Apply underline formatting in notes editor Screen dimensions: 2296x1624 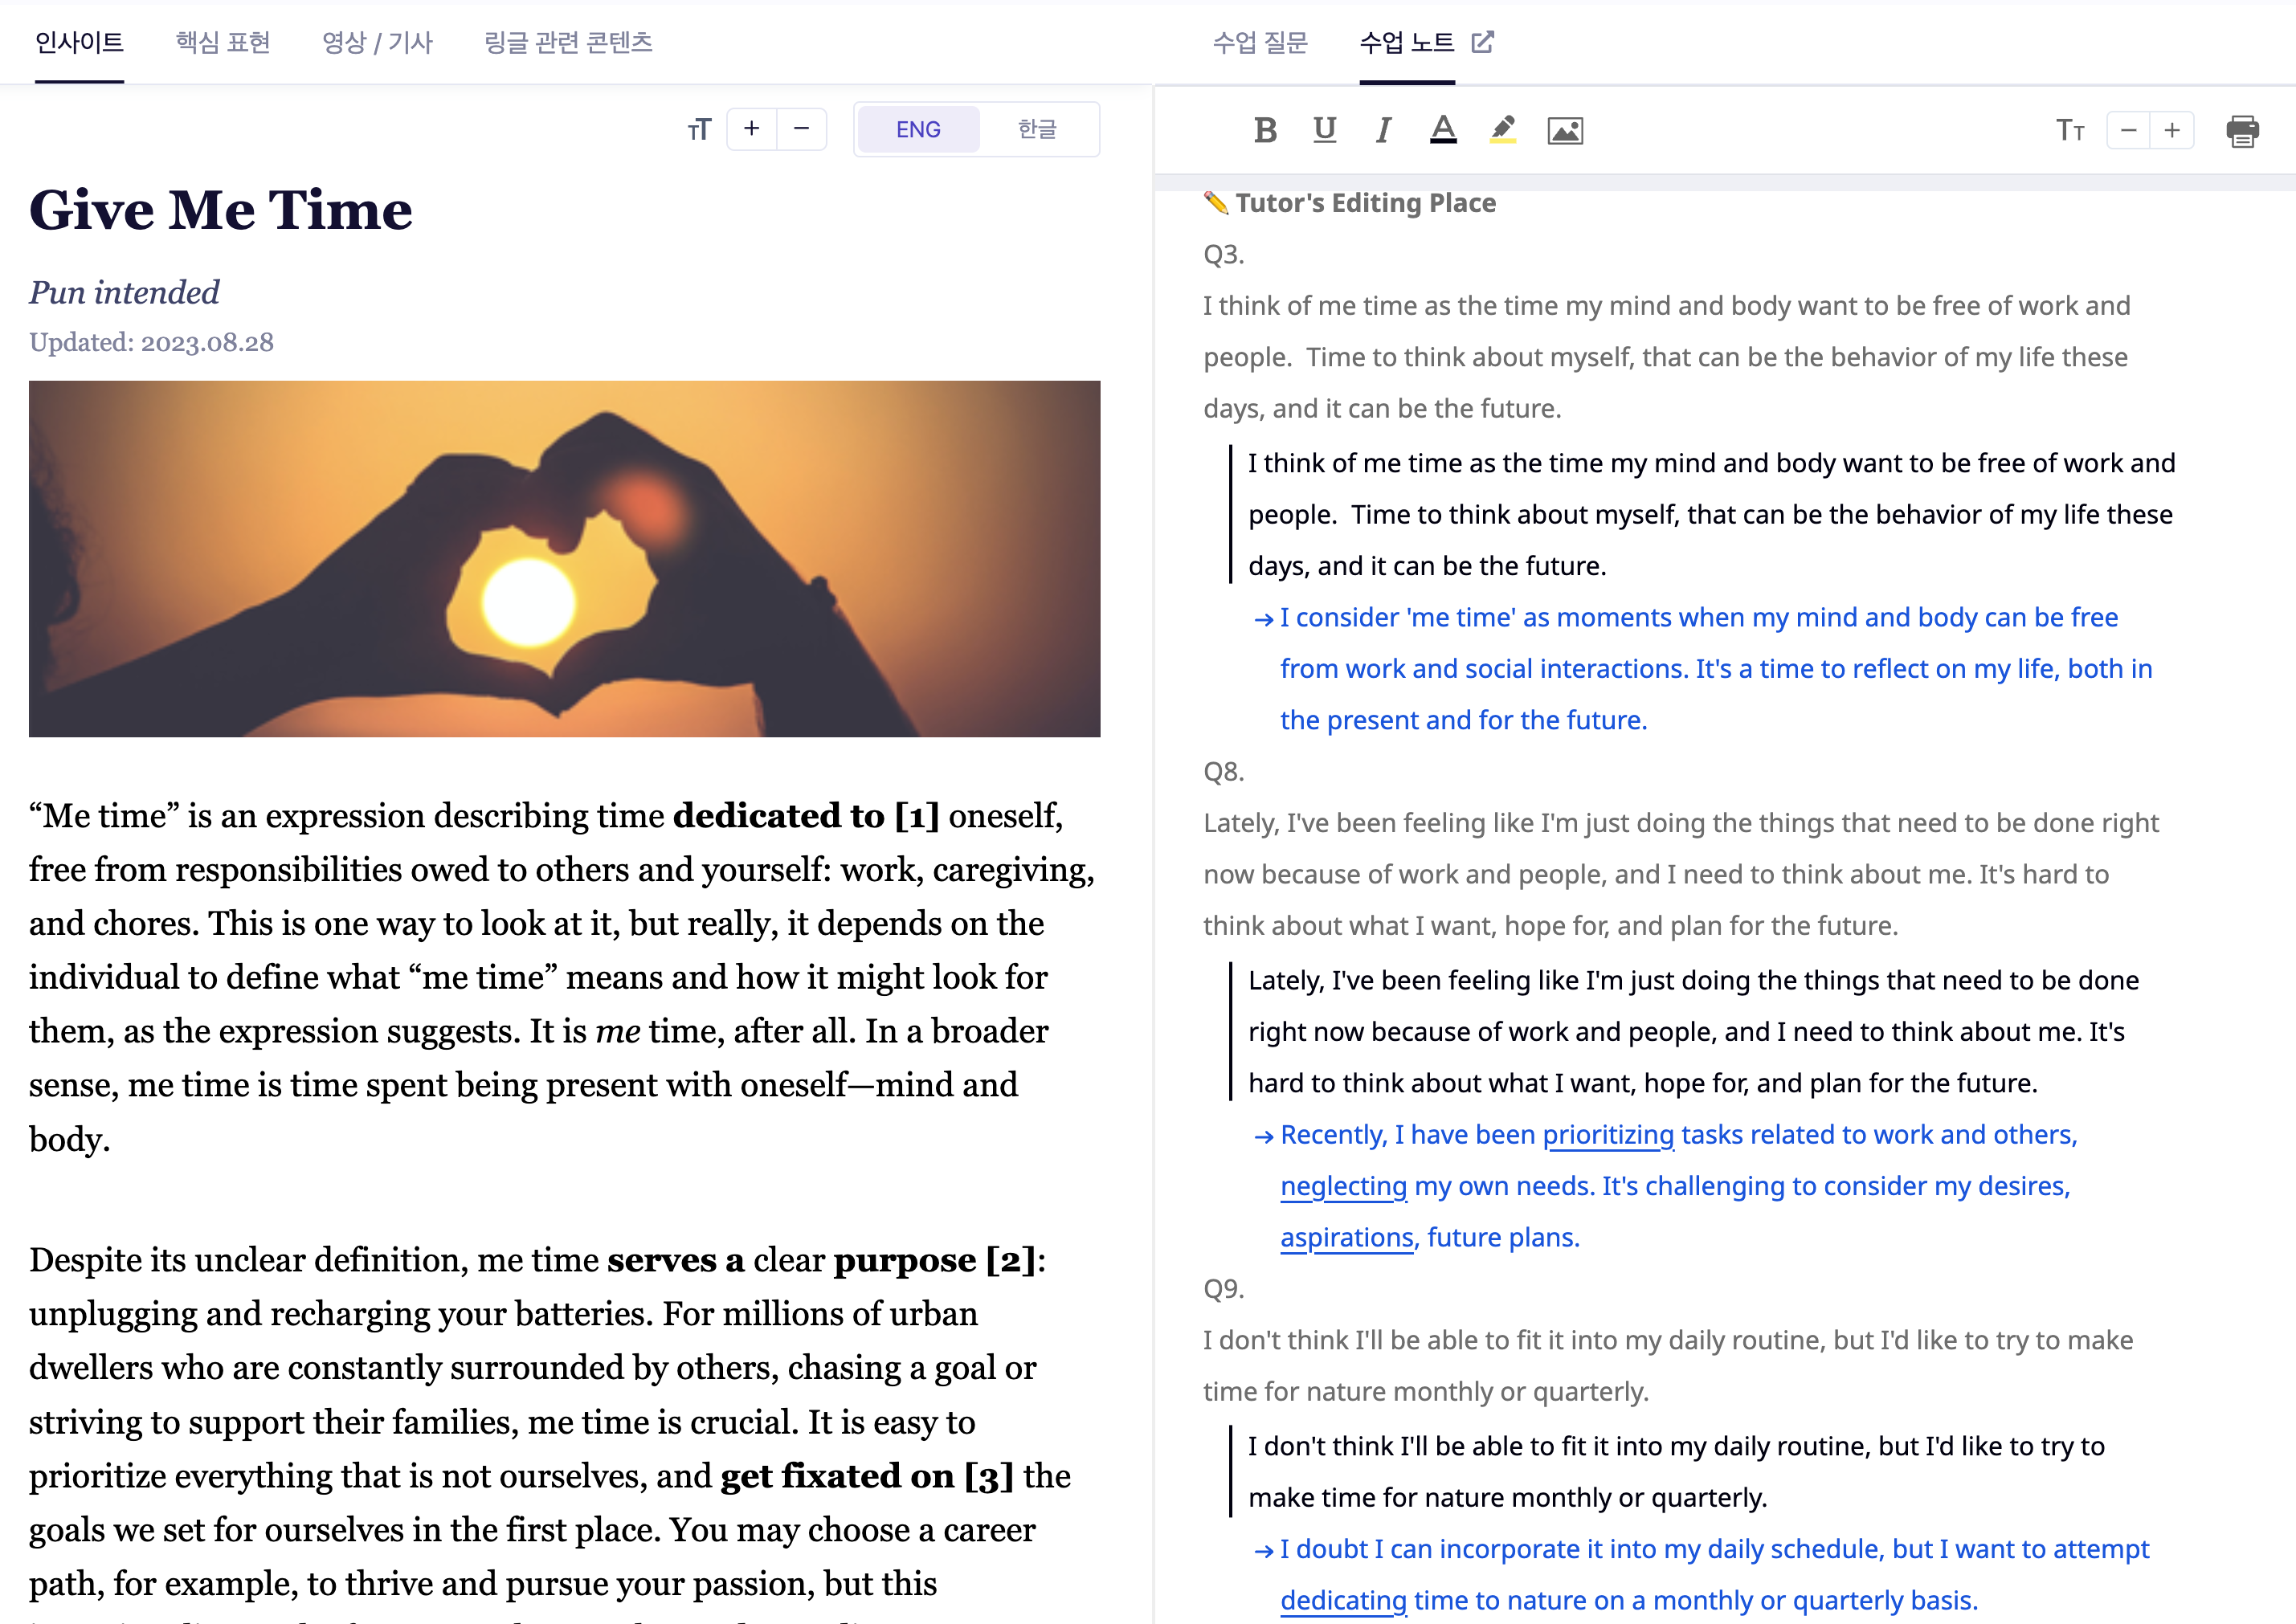point(1325,130)
